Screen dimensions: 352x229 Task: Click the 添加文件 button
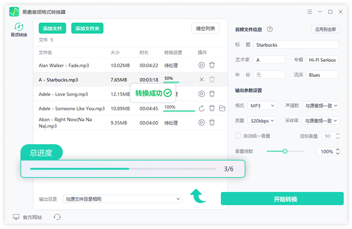coord(53,29)
